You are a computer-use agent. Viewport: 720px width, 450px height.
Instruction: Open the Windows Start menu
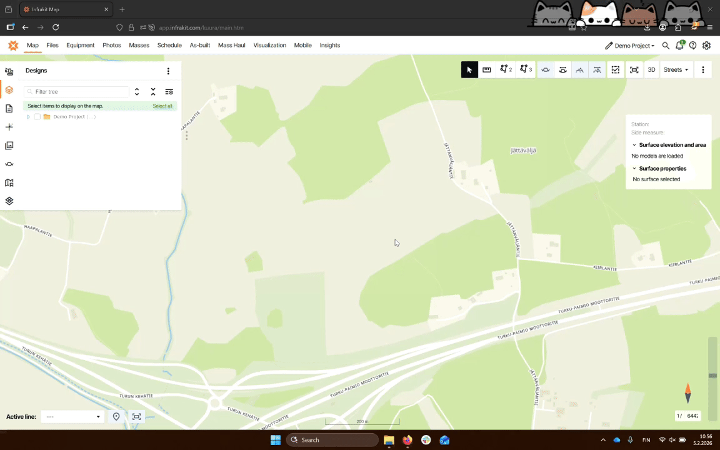(276, 440)
